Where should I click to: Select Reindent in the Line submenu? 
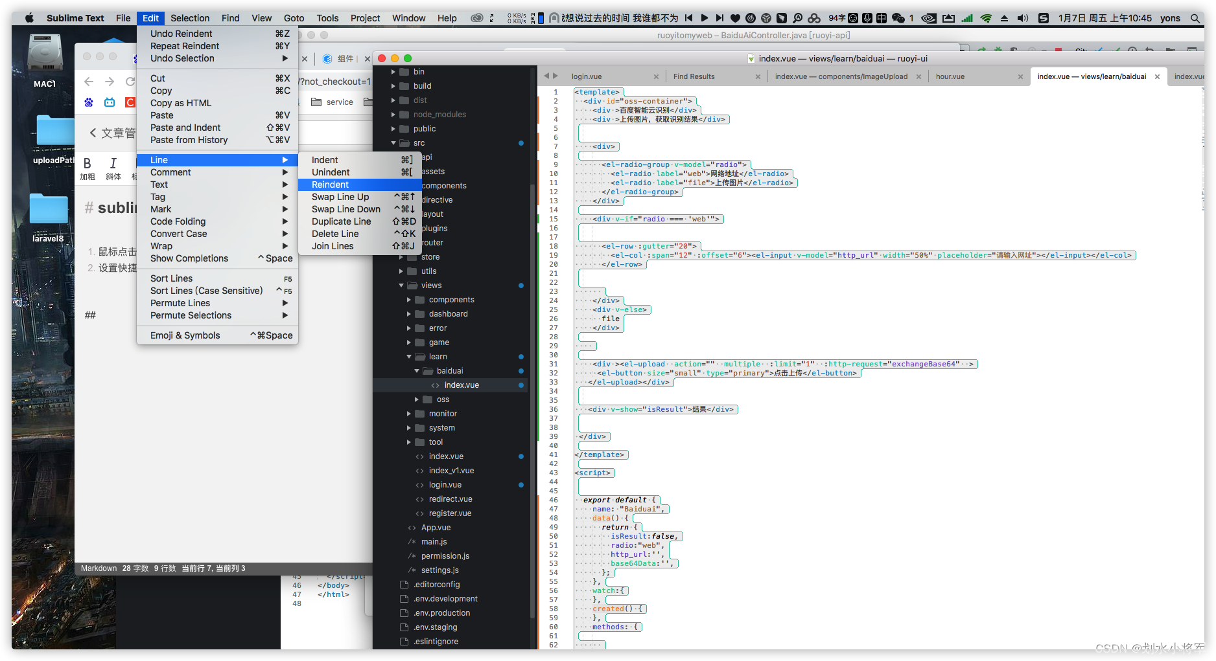coord(359,185)
